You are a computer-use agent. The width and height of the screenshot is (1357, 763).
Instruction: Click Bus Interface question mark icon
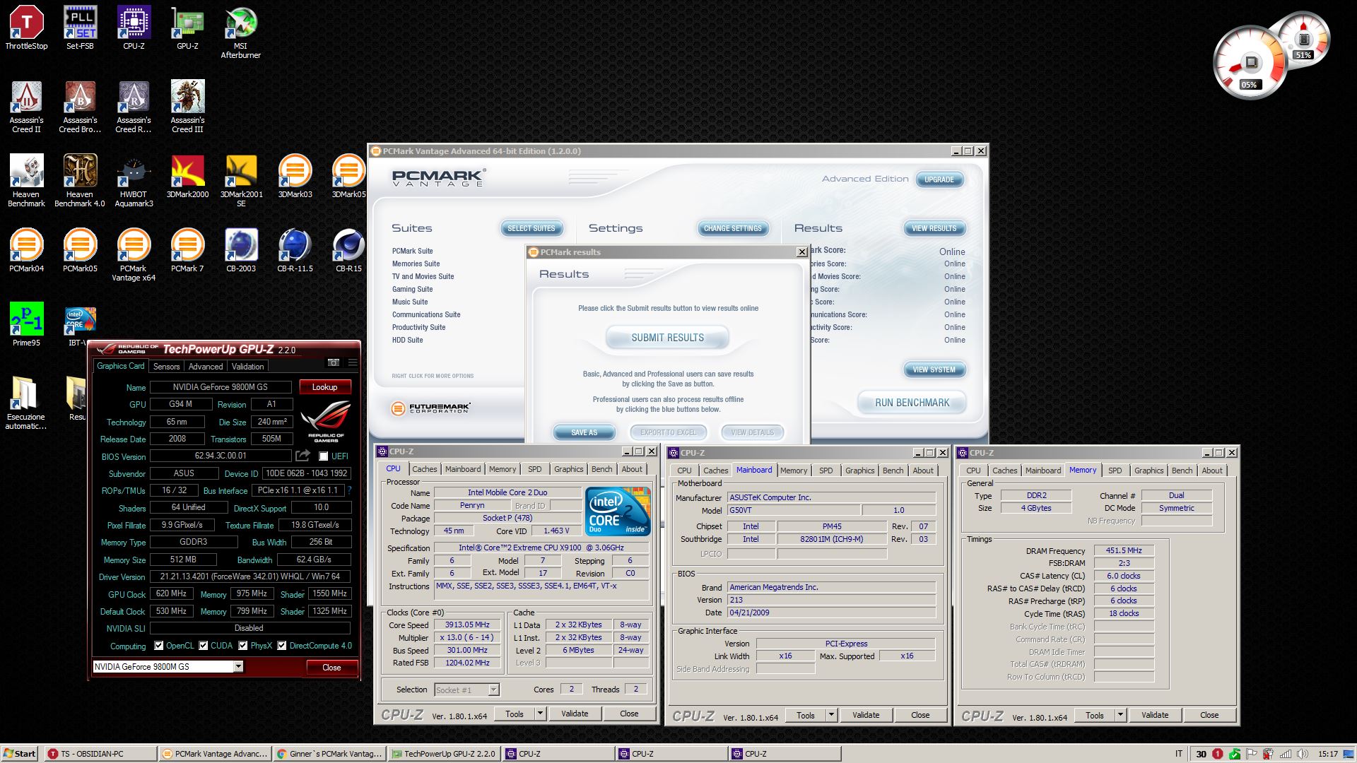349,490
